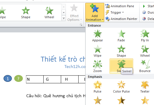Viewport: 154px width, 105px height.
Task: Choose the Pulse emphasis animation
Action: point(97,87)
